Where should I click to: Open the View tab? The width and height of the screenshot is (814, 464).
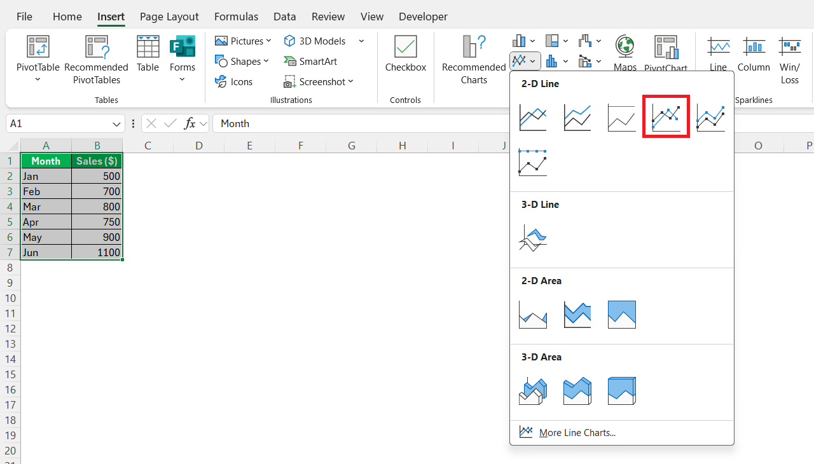(x=372, y=17)
